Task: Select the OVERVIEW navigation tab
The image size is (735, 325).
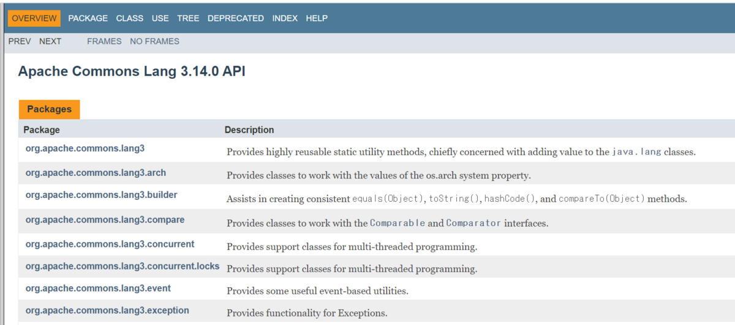Action: (x=34, y=18)
